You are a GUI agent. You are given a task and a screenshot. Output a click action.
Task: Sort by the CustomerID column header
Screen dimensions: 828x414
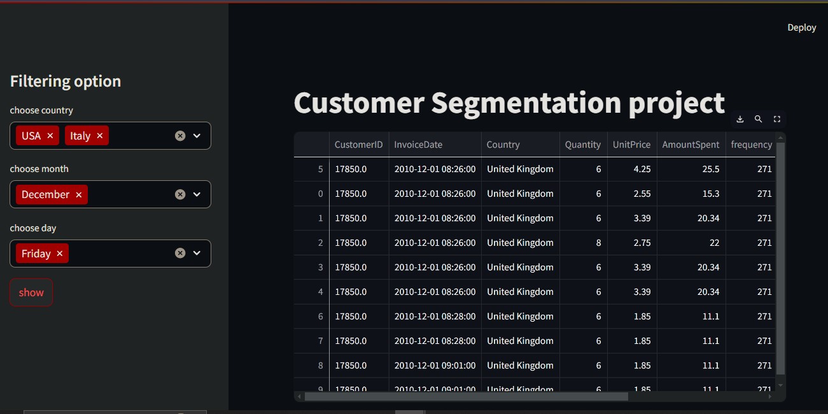tap(358, 145)
